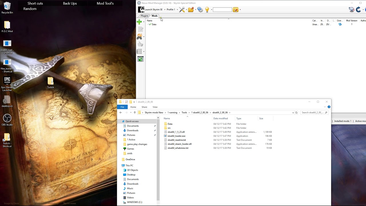Expand the address bar history dropdown

point(293,112)
